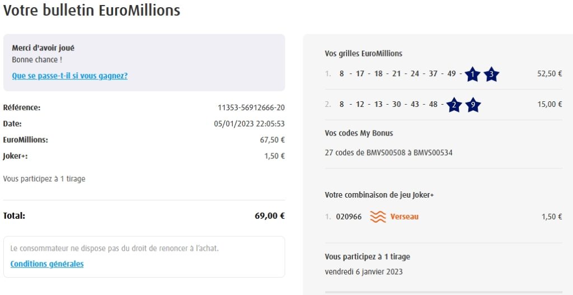The height and width of the screenshot is (295, 573).
Task: Open the Conditions générales link
Action: coord(47,264)
